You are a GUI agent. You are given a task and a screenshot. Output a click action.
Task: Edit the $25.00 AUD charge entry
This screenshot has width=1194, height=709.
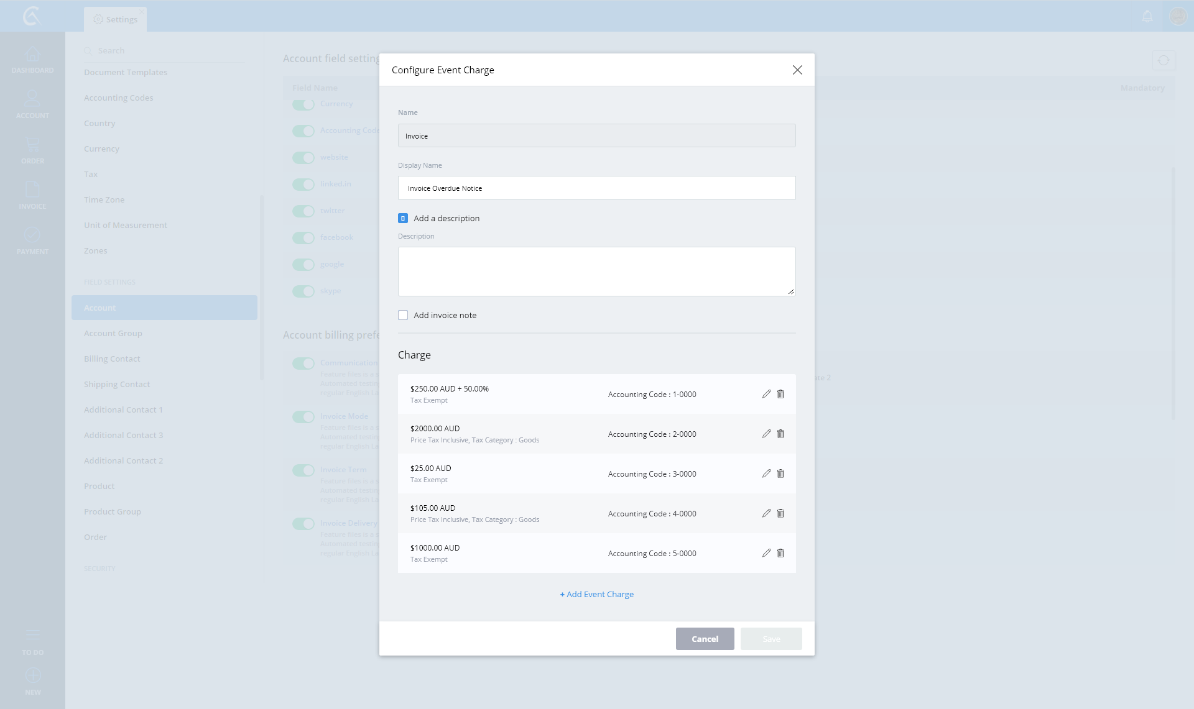pos(766,473)
